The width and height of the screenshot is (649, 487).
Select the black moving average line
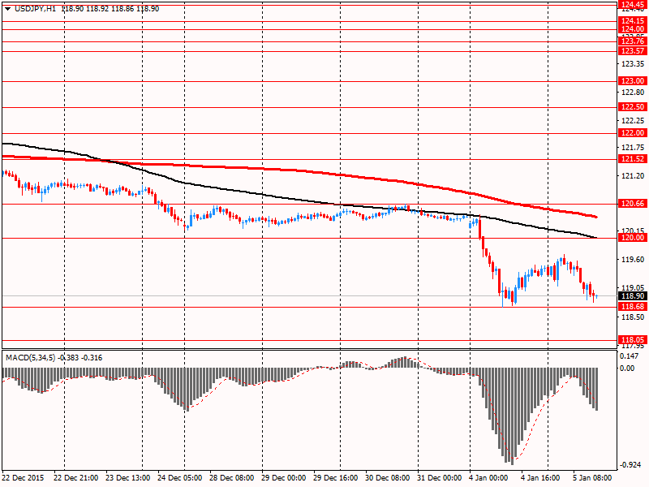coord(243,192)
